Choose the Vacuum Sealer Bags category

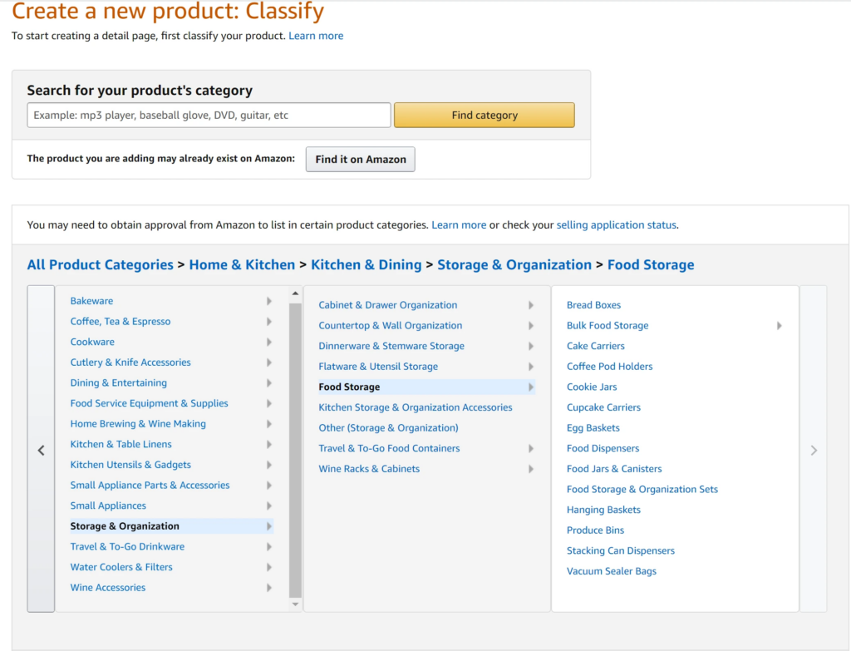coord(612,570)
